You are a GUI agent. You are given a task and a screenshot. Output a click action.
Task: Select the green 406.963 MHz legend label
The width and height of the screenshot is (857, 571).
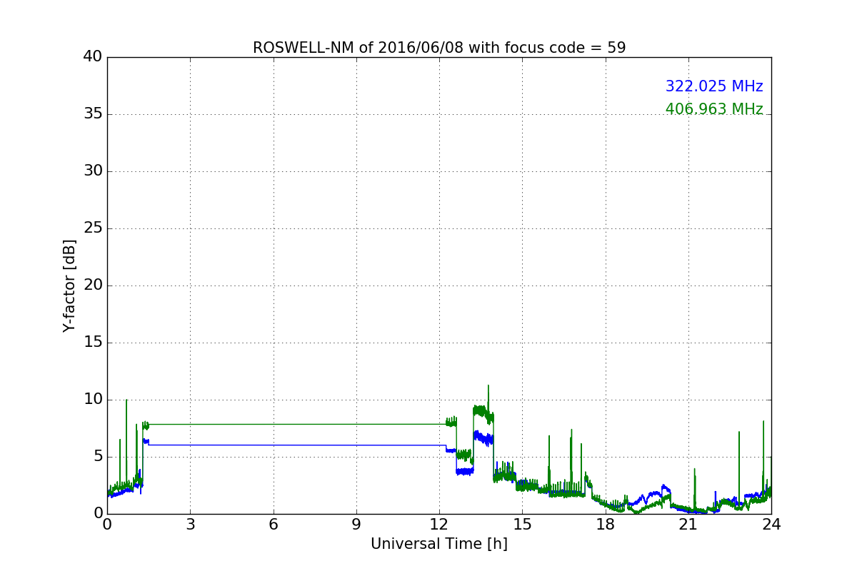point(714,109)
